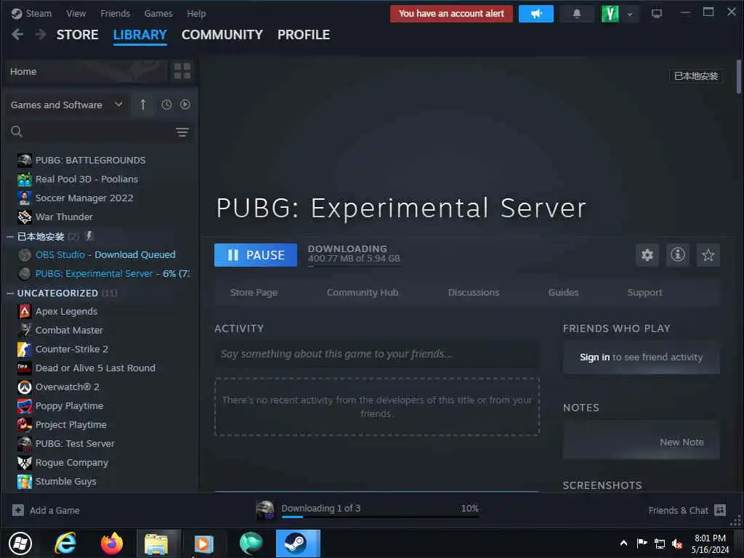Open Games and Software filter dropdown
The width and height of the screenshot is (744, 558).
pyautogui.click(x=66, y=105)
